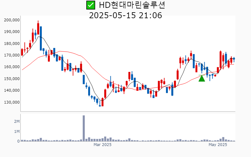Click the 160,000 price axis label

coord(12,67)
